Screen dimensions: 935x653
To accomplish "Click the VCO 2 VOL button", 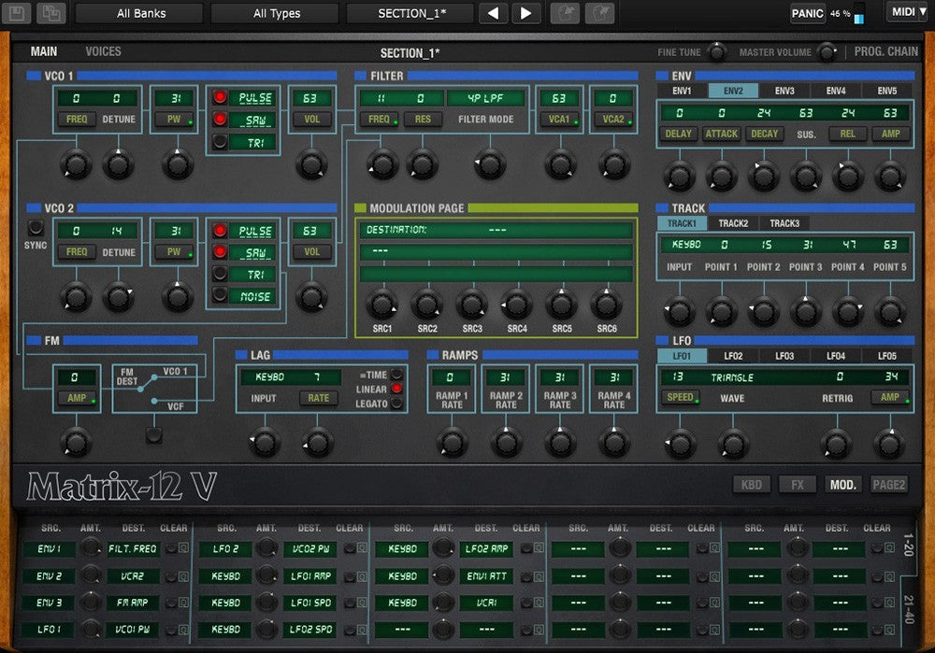I will [312, 252].
